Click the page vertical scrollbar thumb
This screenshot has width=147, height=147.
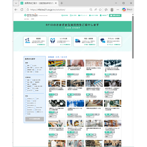133,37
